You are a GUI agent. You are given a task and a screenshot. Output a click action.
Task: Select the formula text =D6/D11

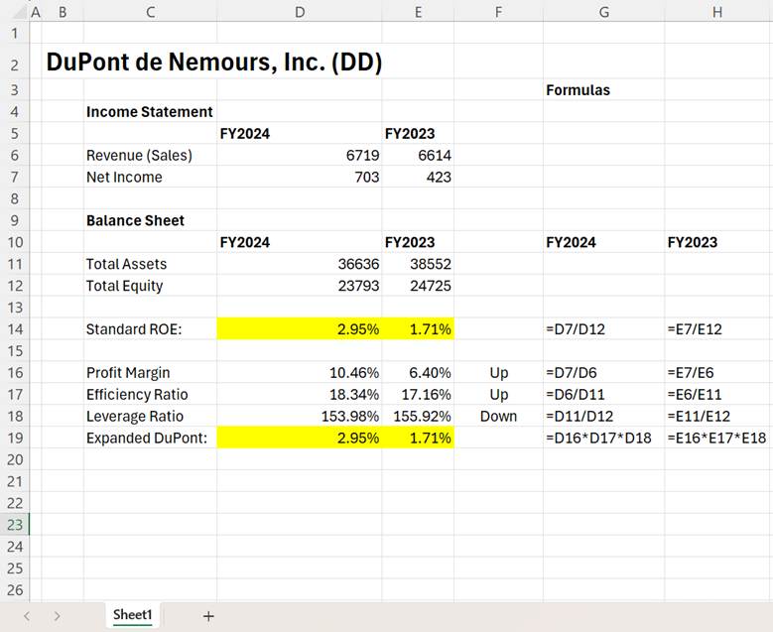pos(576,394)
